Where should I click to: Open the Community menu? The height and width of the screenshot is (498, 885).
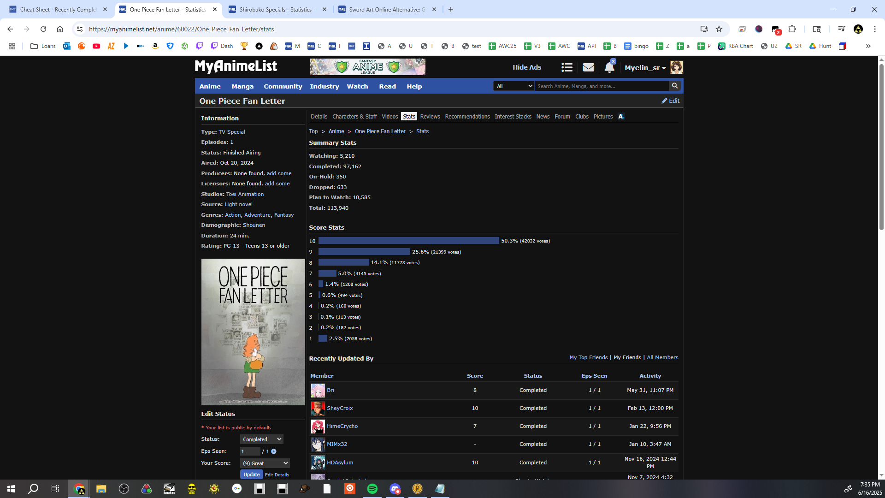point(283,86)
